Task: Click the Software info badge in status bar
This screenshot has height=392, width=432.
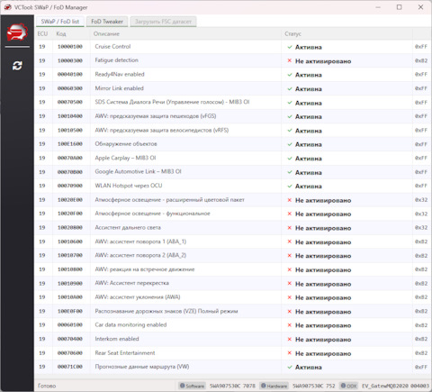Action: [x=192, y=386]
